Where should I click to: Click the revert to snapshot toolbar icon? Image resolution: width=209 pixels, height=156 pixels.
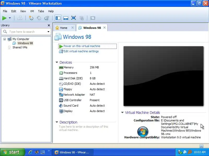[x=39, y=18]
